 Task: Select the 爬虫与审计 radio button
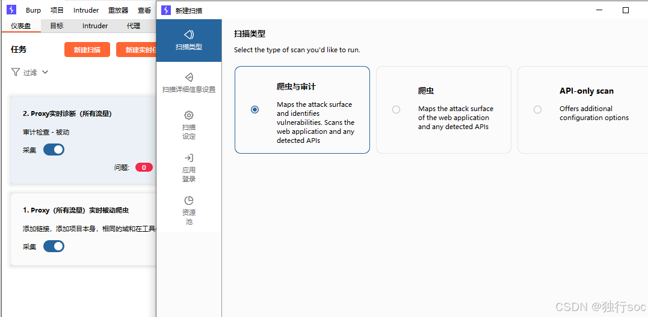(x=255, y=110)
